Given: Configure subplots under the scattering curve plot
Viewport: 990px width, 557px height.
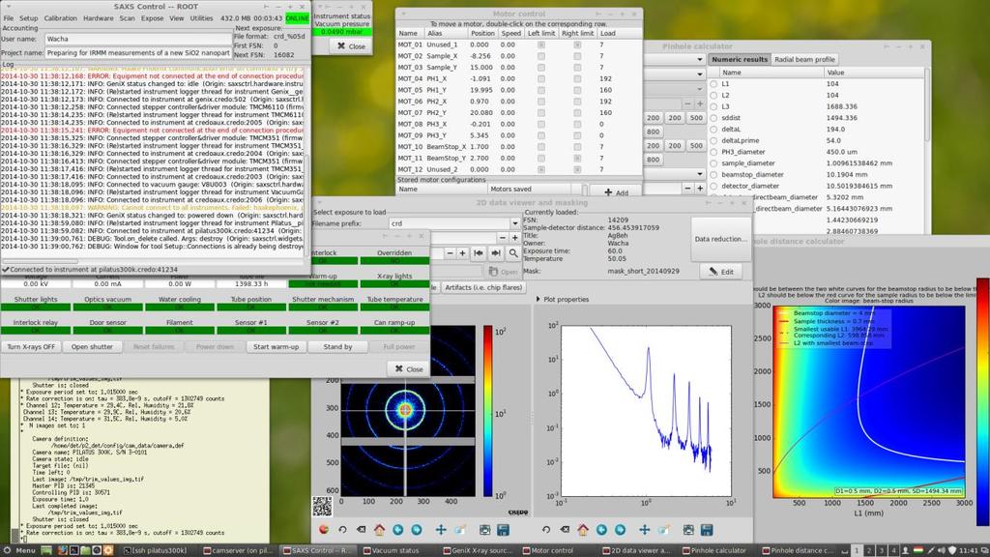Looking at the screenshot, I should [688, 530].
